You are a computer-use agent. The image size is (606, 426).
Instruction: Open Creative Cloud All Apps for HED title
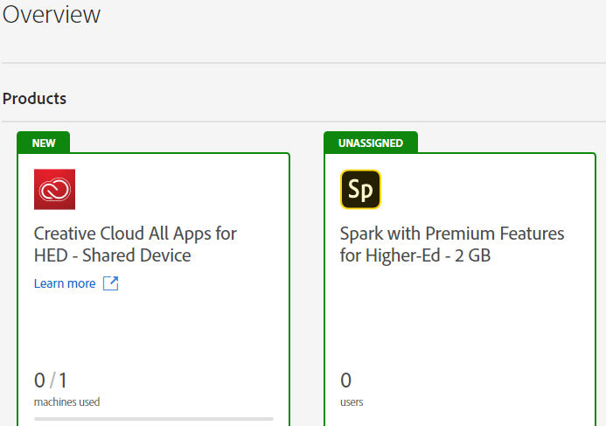tap(136, 244)
